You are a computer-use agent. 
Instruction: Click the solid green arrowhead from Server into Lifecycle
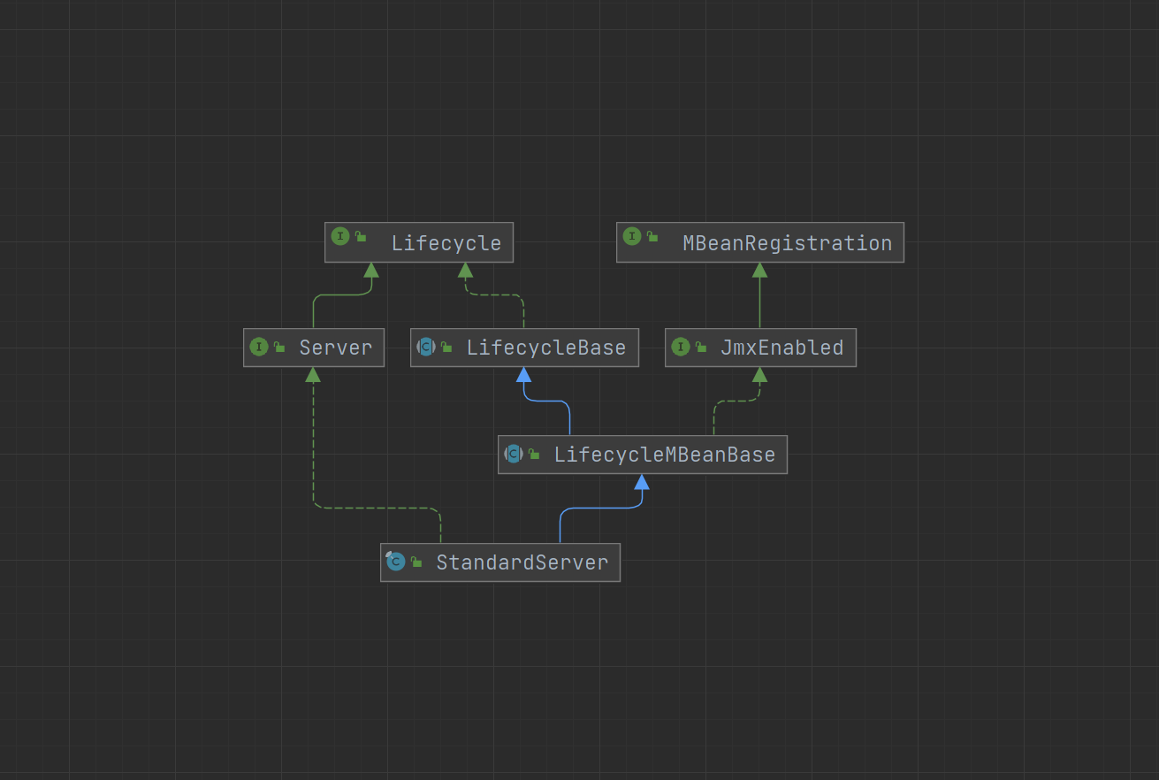(x=371, y=270)
